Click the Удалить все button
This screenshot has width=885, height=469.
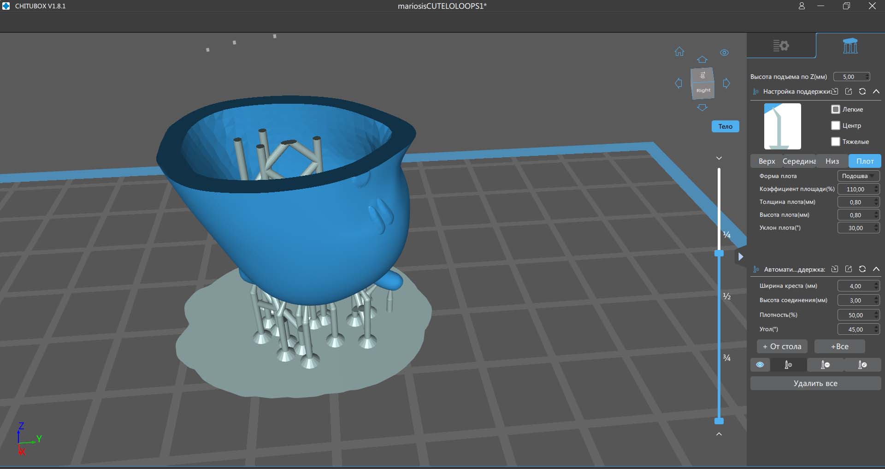point(815,383)
